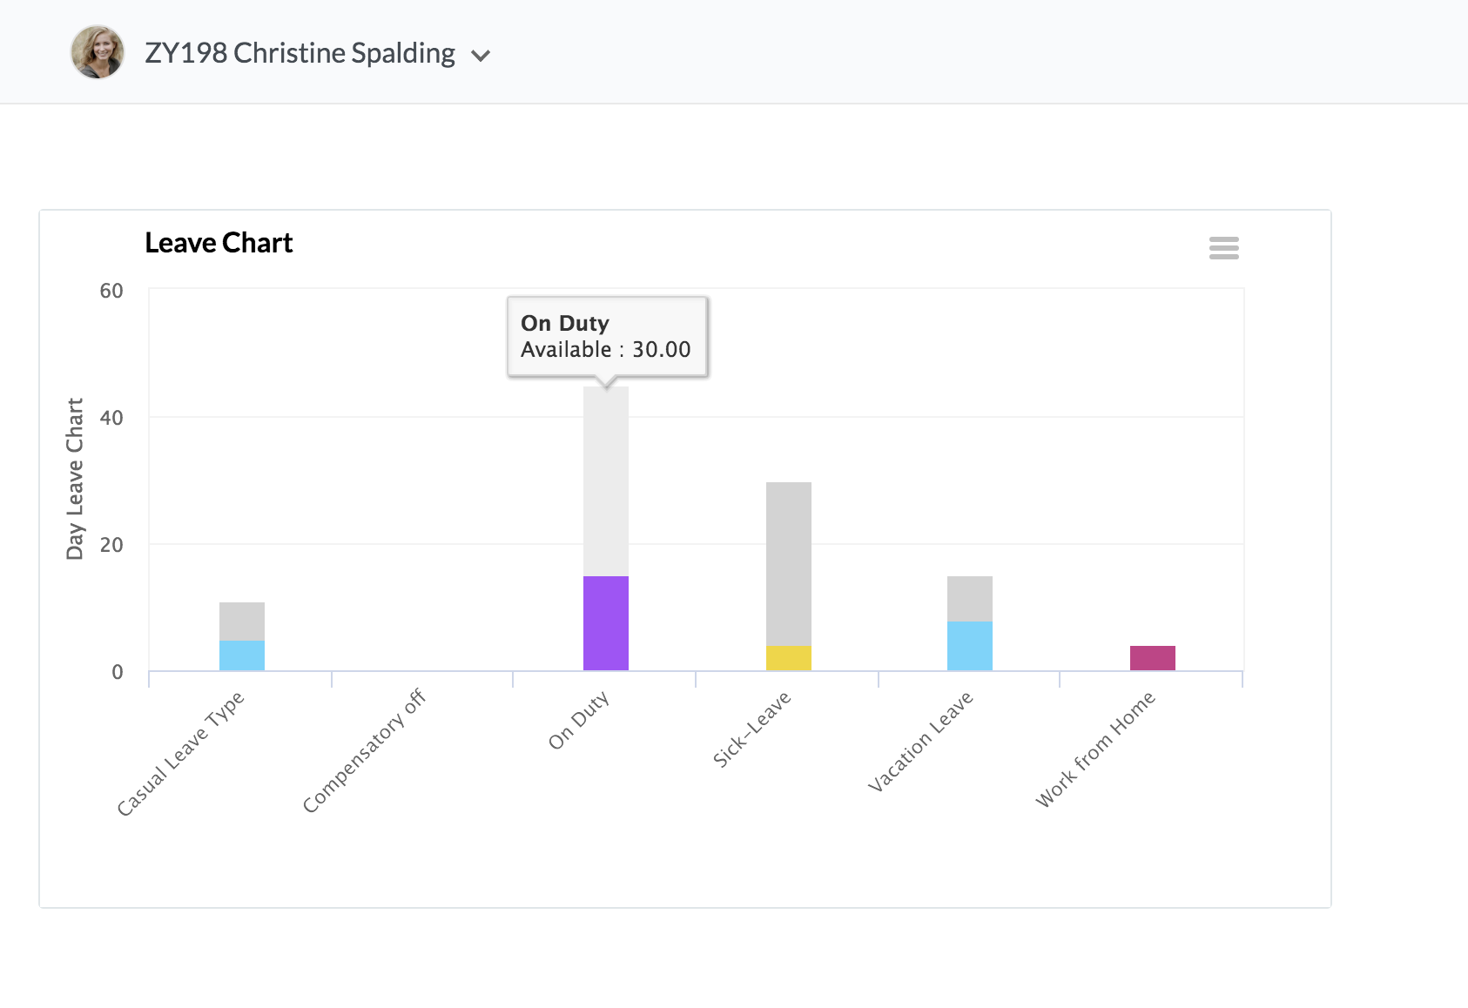This screenshot has width=1468, height=1008.
Task: Click the light gray On Duty available segment
Action: tap(606, 481)
